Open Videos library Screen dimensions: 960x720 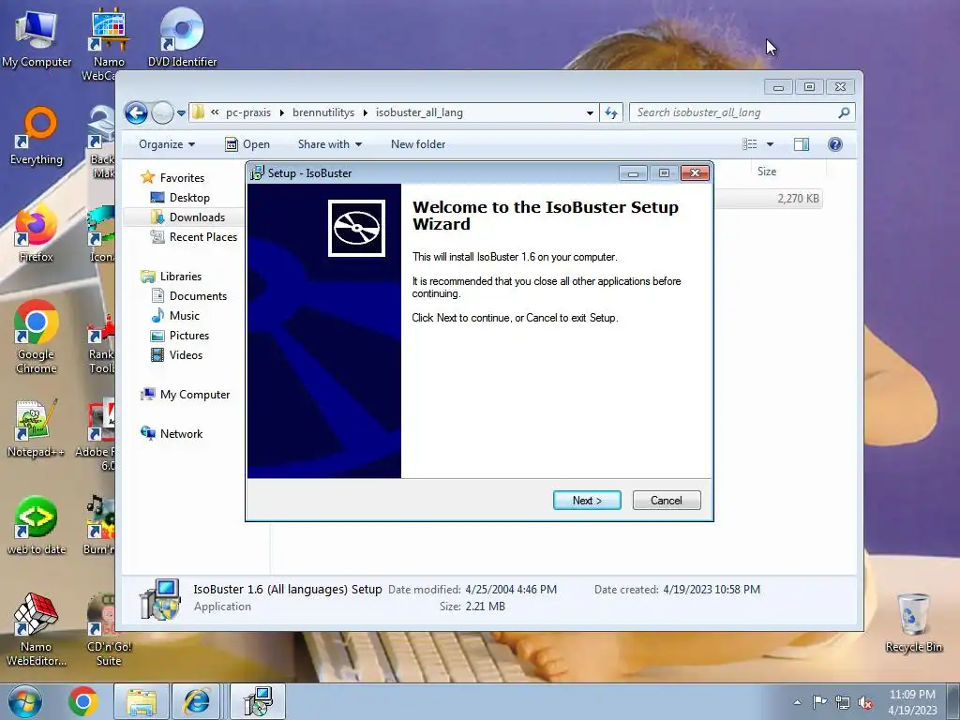[x=186, y=355]
